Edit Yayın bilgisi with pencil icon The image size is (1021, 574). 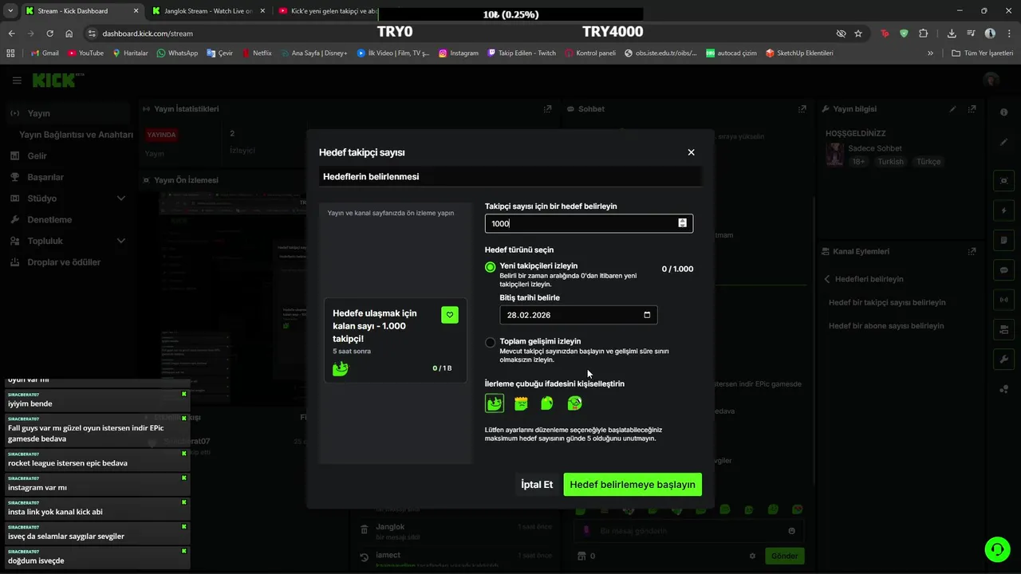[952, 109]
